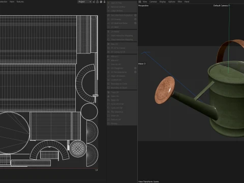
Task: Apply Mirror U to UVs
Action: click(122, 56)
